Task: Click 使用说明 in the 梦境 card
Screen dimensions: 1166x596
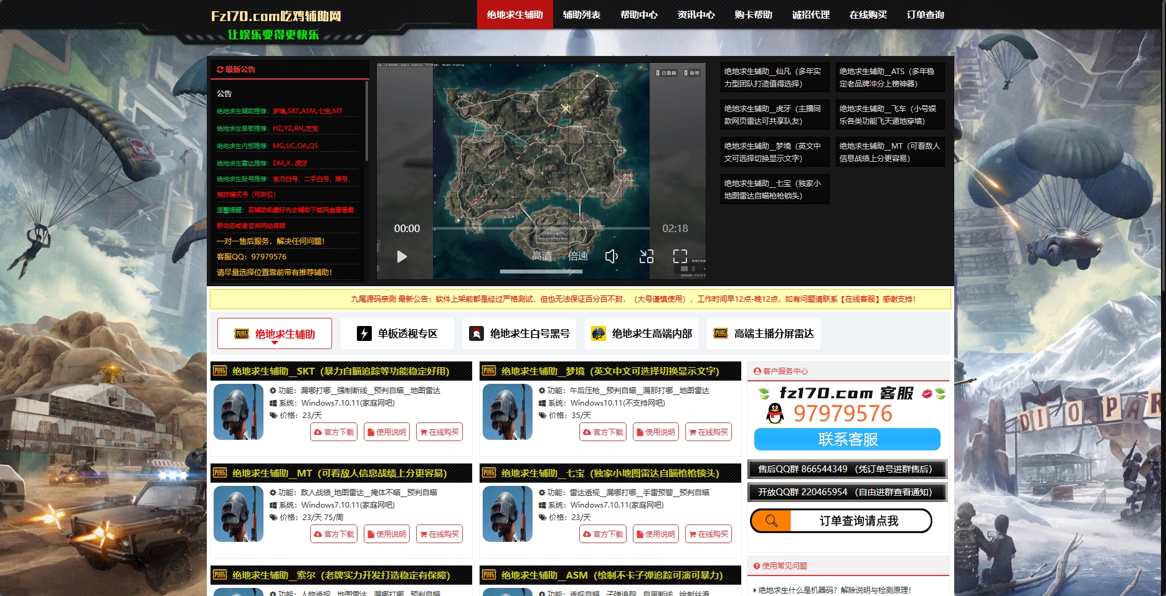Action: pyautogui.click(x=655, y=432)
